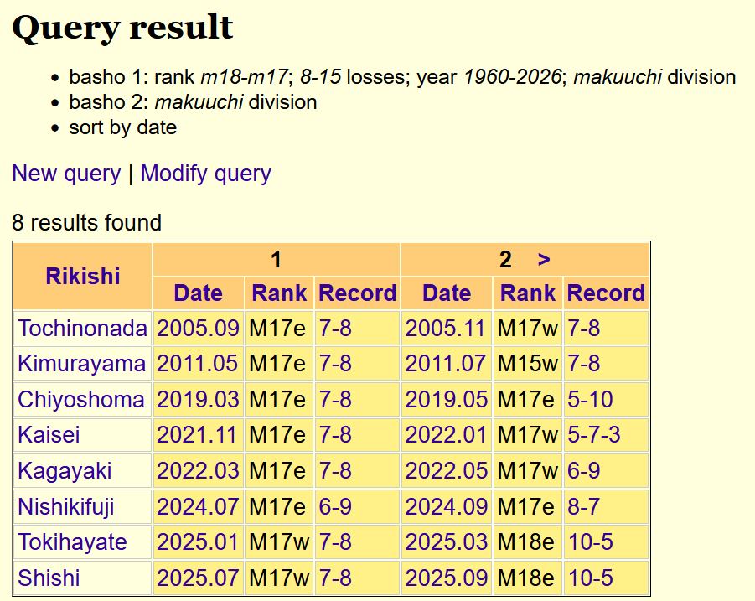Sort by basho 2 Date header
This screenshot has height=601, width=755.
[447, 293]
